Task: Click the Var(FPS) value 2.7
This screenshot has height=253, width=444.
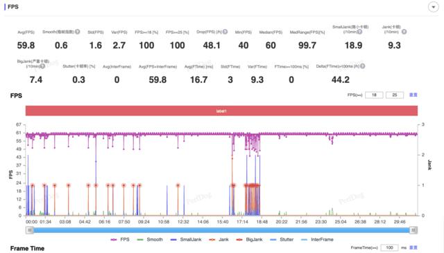Action: (119, 46)
